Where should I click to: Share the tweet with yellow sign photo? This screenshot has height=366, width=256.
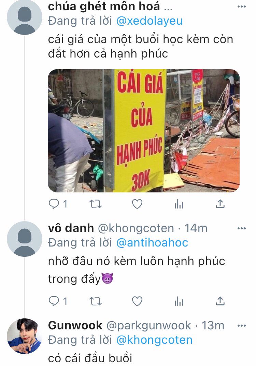(220, 204)
